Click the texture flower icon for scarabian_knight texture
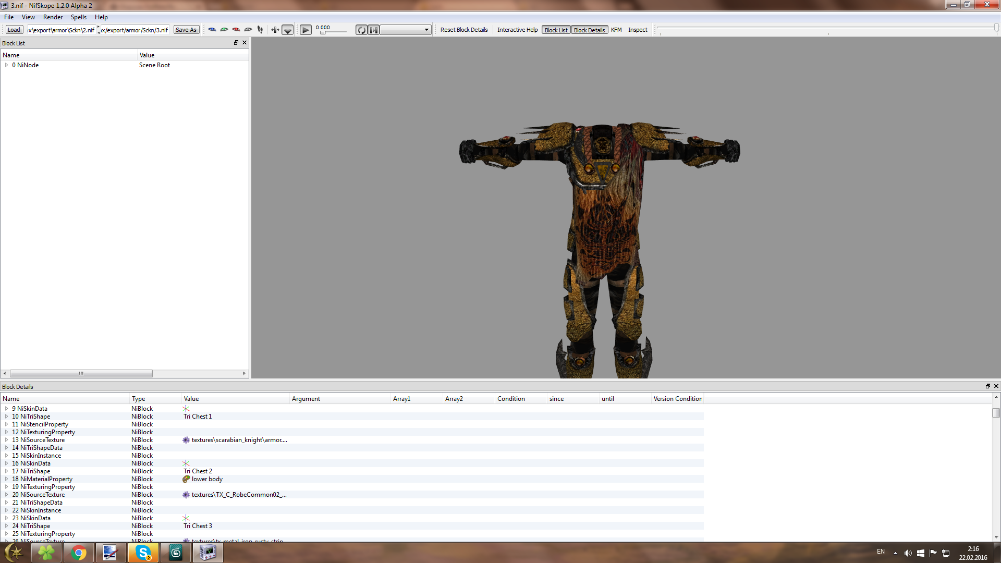 (186, 440)
